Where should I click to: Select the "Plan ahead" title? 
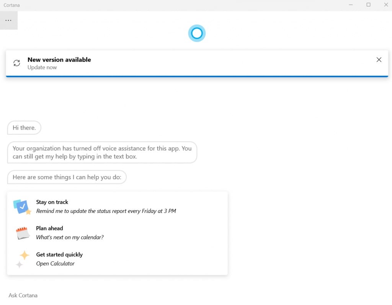(x=49, y=228)
